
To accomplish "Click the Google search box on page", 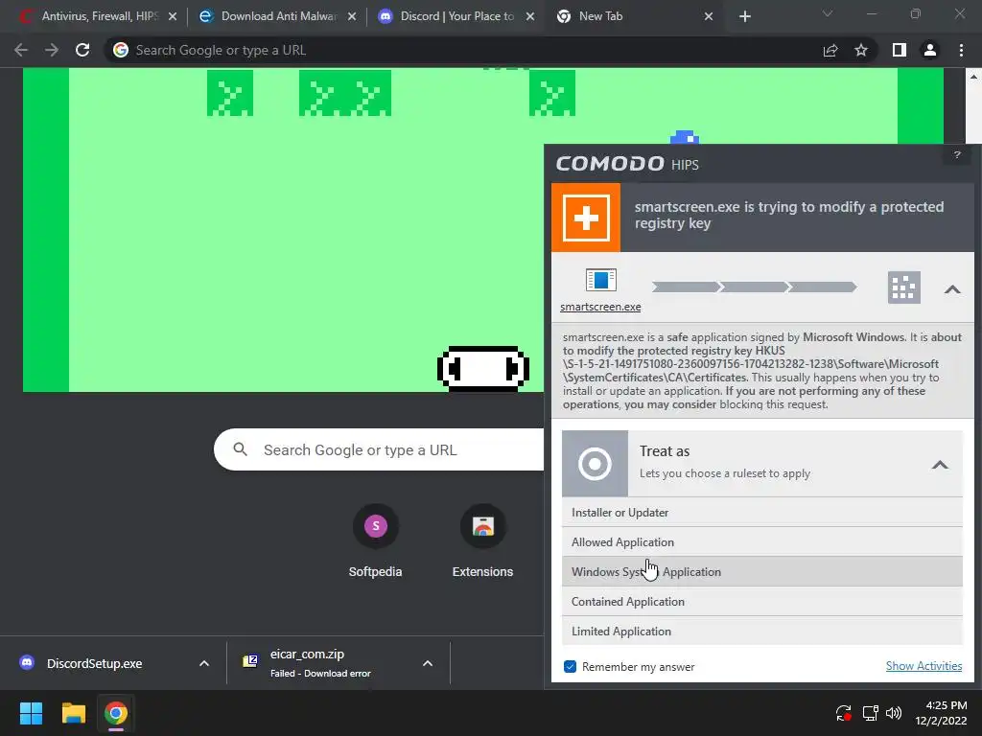I will (x=379, y=449).
